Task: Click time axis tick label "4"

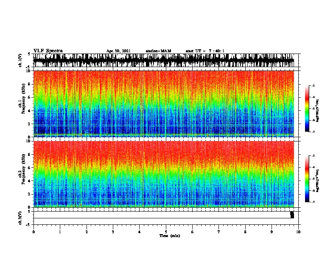Action: (x=140, y=232)
